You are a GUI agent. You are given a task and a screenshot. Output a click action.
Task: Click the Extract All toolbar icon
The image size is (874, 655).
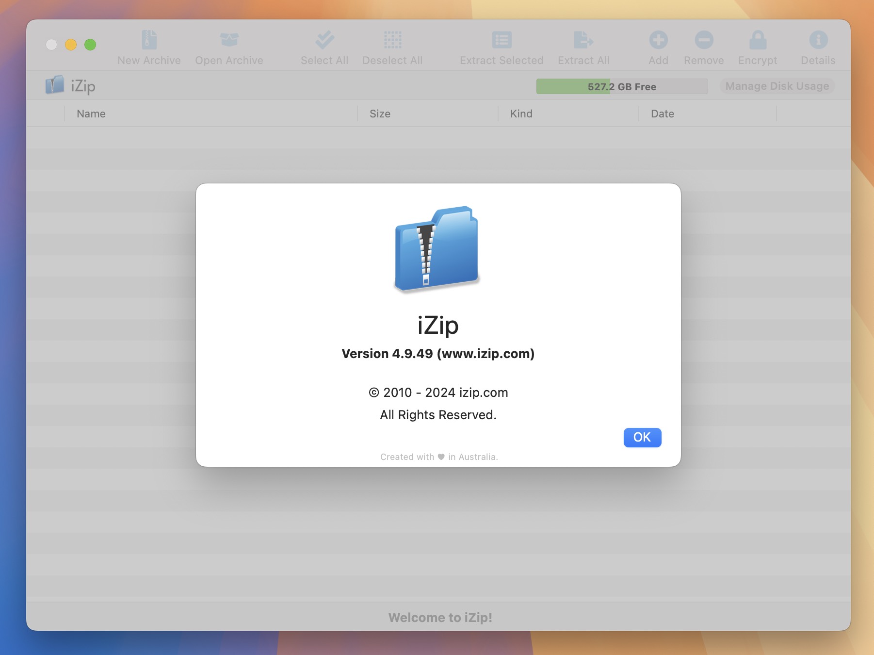[x=583, y=40]
